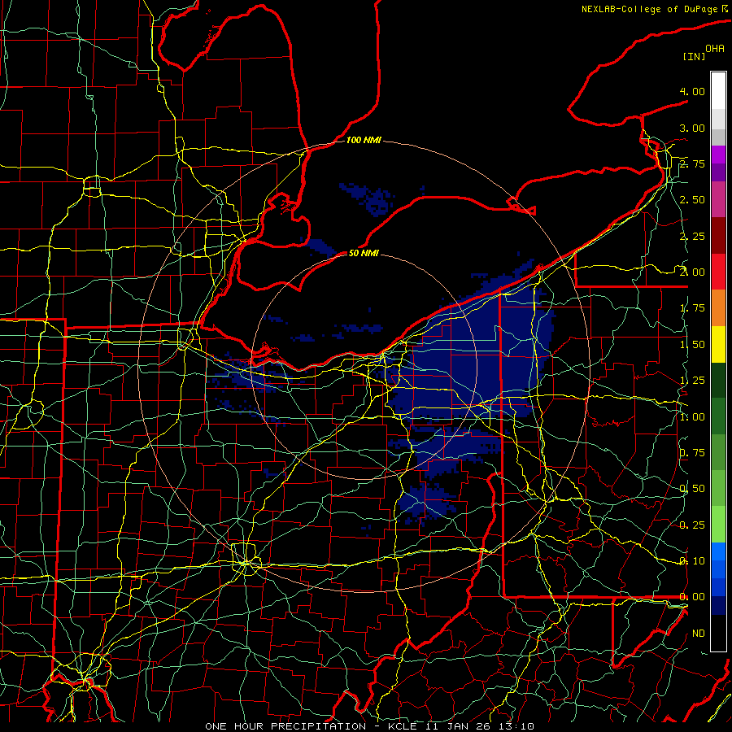The width and height of the screenshot is (732, 732).
Task: Click the 50 NMI range ring label
Action: pyautogui.click(x=364, y=253)
